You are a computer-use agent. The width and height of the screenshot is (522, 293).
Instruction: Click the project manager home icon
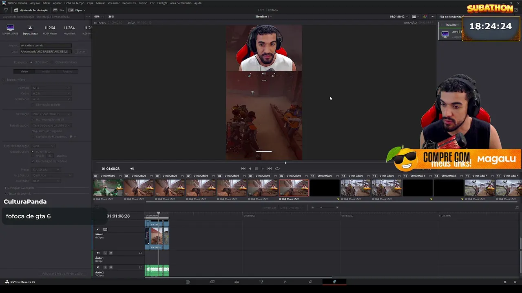coord(505,282)
